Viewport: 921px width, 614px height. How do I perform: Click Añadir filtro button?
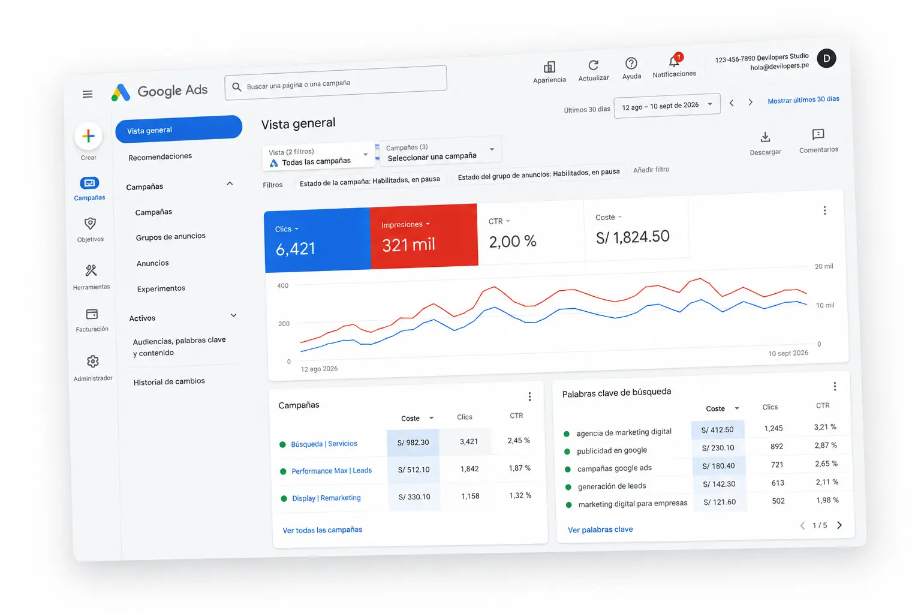651,170
